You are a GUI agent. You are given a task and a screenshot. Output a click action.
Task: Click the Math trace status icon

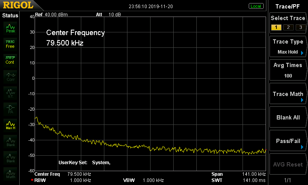(x=10, y=174)
